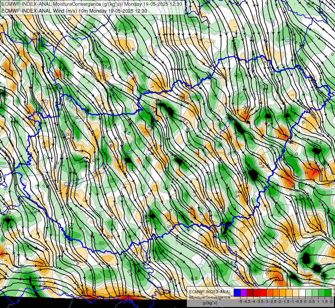
Task: Click the -2 tick label in the legend
Action: 279,301
